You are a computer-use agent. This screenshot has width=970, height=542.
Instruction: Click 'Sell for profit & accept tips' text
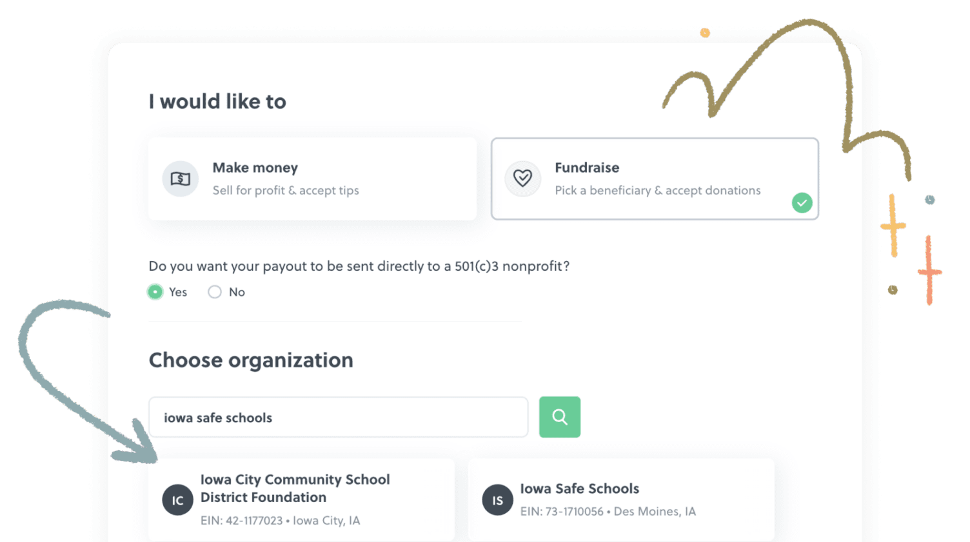286,190
